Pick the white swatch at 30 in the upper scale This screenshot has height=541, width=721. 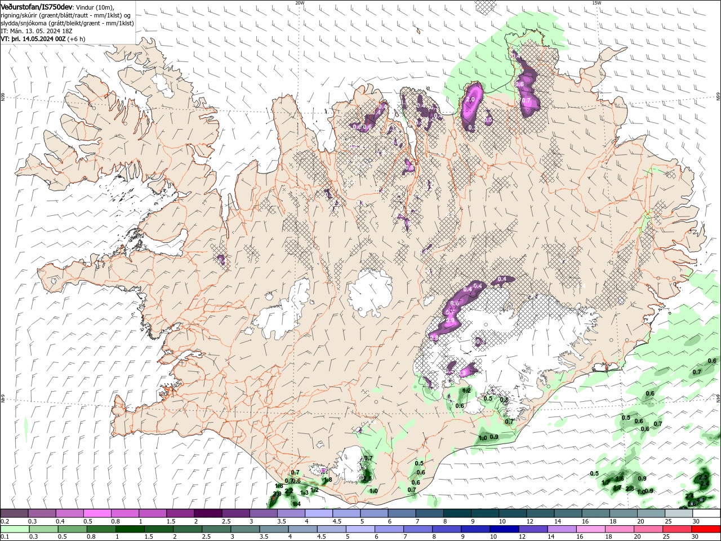[706, 513]
